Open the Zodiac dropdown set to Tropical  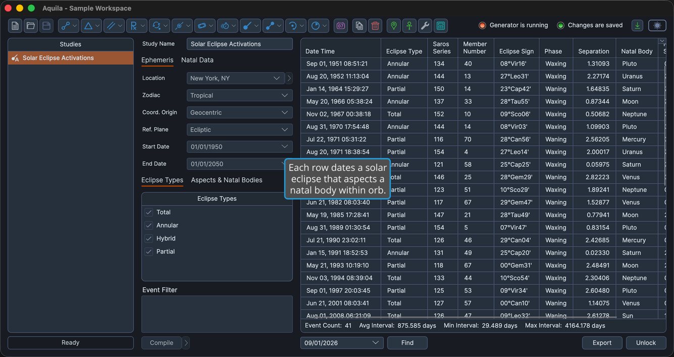(240, 95)
